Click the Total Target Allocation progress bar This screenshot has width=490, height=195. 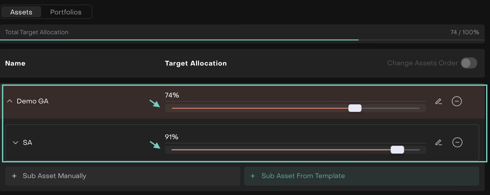(242, 40)
